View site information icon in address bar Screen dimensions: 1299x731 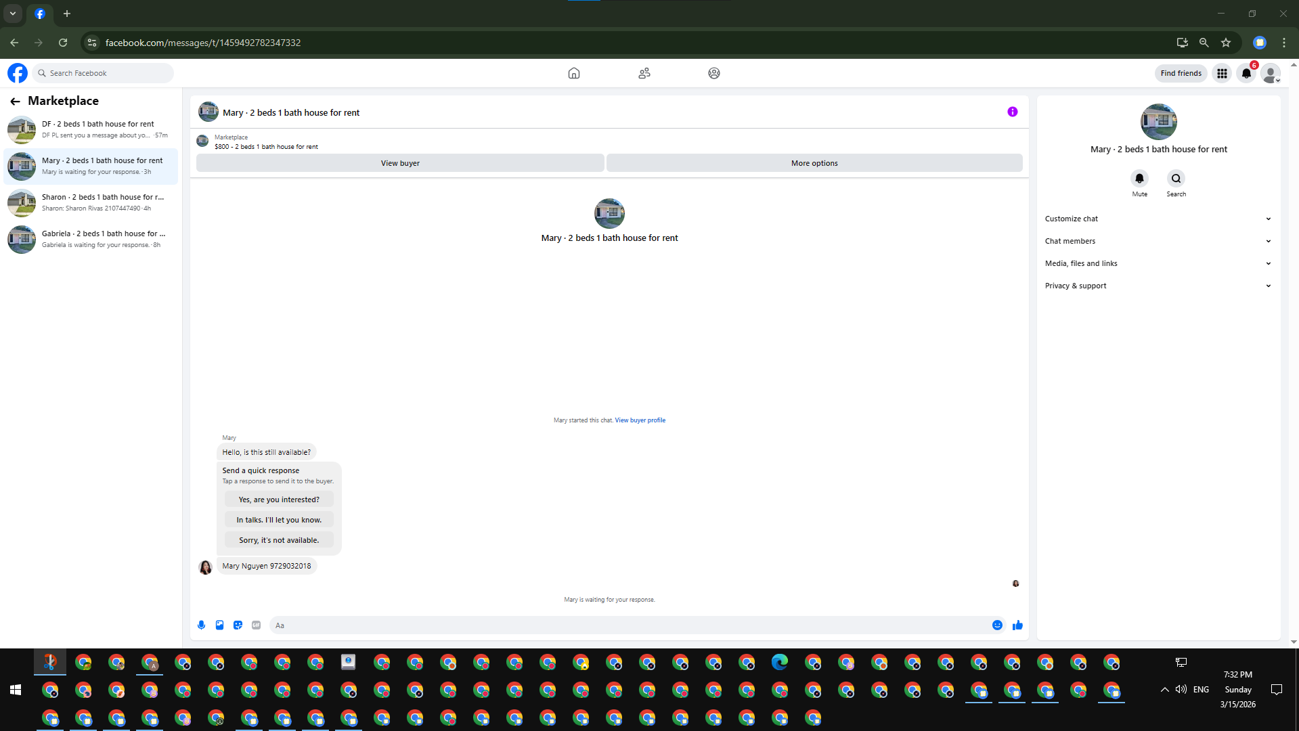[x=93, y=43]
